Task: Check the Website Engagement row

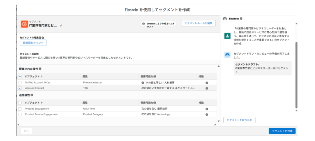Action: tap(20, 109)
